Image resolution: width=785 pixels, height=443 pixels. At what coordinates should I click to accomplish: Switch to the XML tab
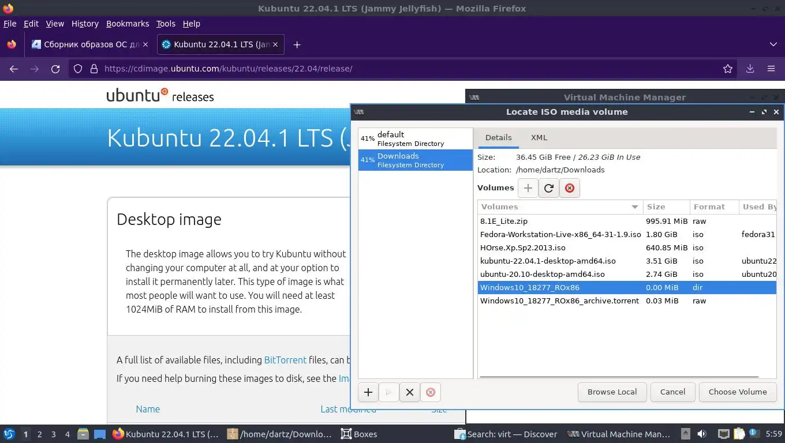click(539, 137)
